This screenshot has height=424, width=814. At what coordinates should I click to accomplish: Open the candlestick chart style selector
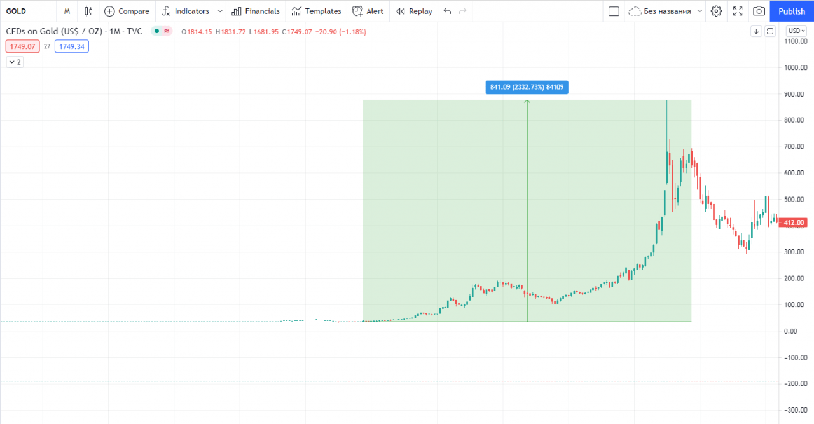(x=88, y=11)
